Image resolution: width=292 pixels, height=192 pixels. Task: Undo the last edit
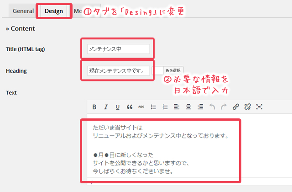212,107
